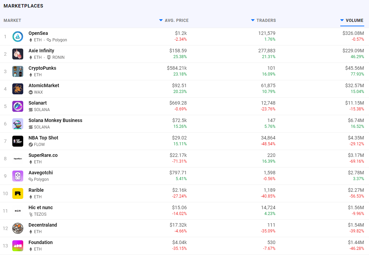Open the NBA Top Shot link
This screenshot has height=256, width=369.
43,138
